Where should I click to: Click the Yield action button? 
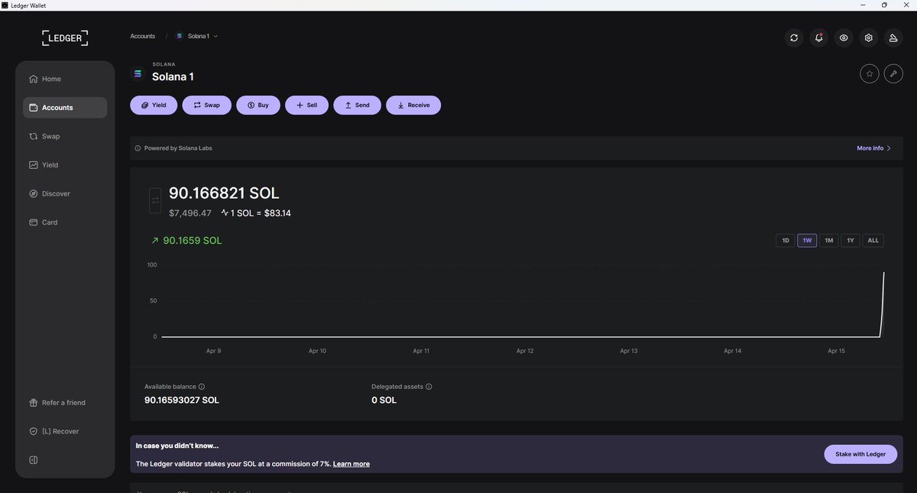point(154,105)
